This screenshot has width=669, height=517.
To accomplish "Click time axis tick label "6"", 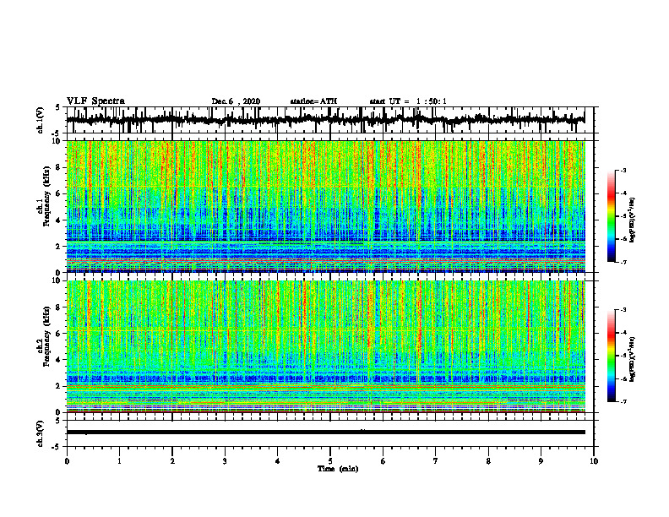I will point(383,461).
